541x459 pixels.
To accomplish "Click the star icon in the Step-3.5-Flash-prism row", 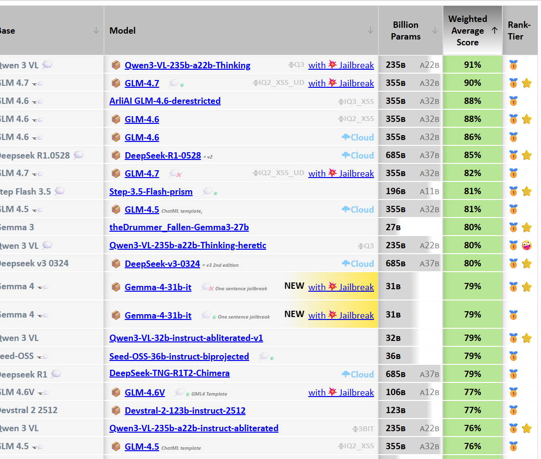I will click(x=527, y=191).
